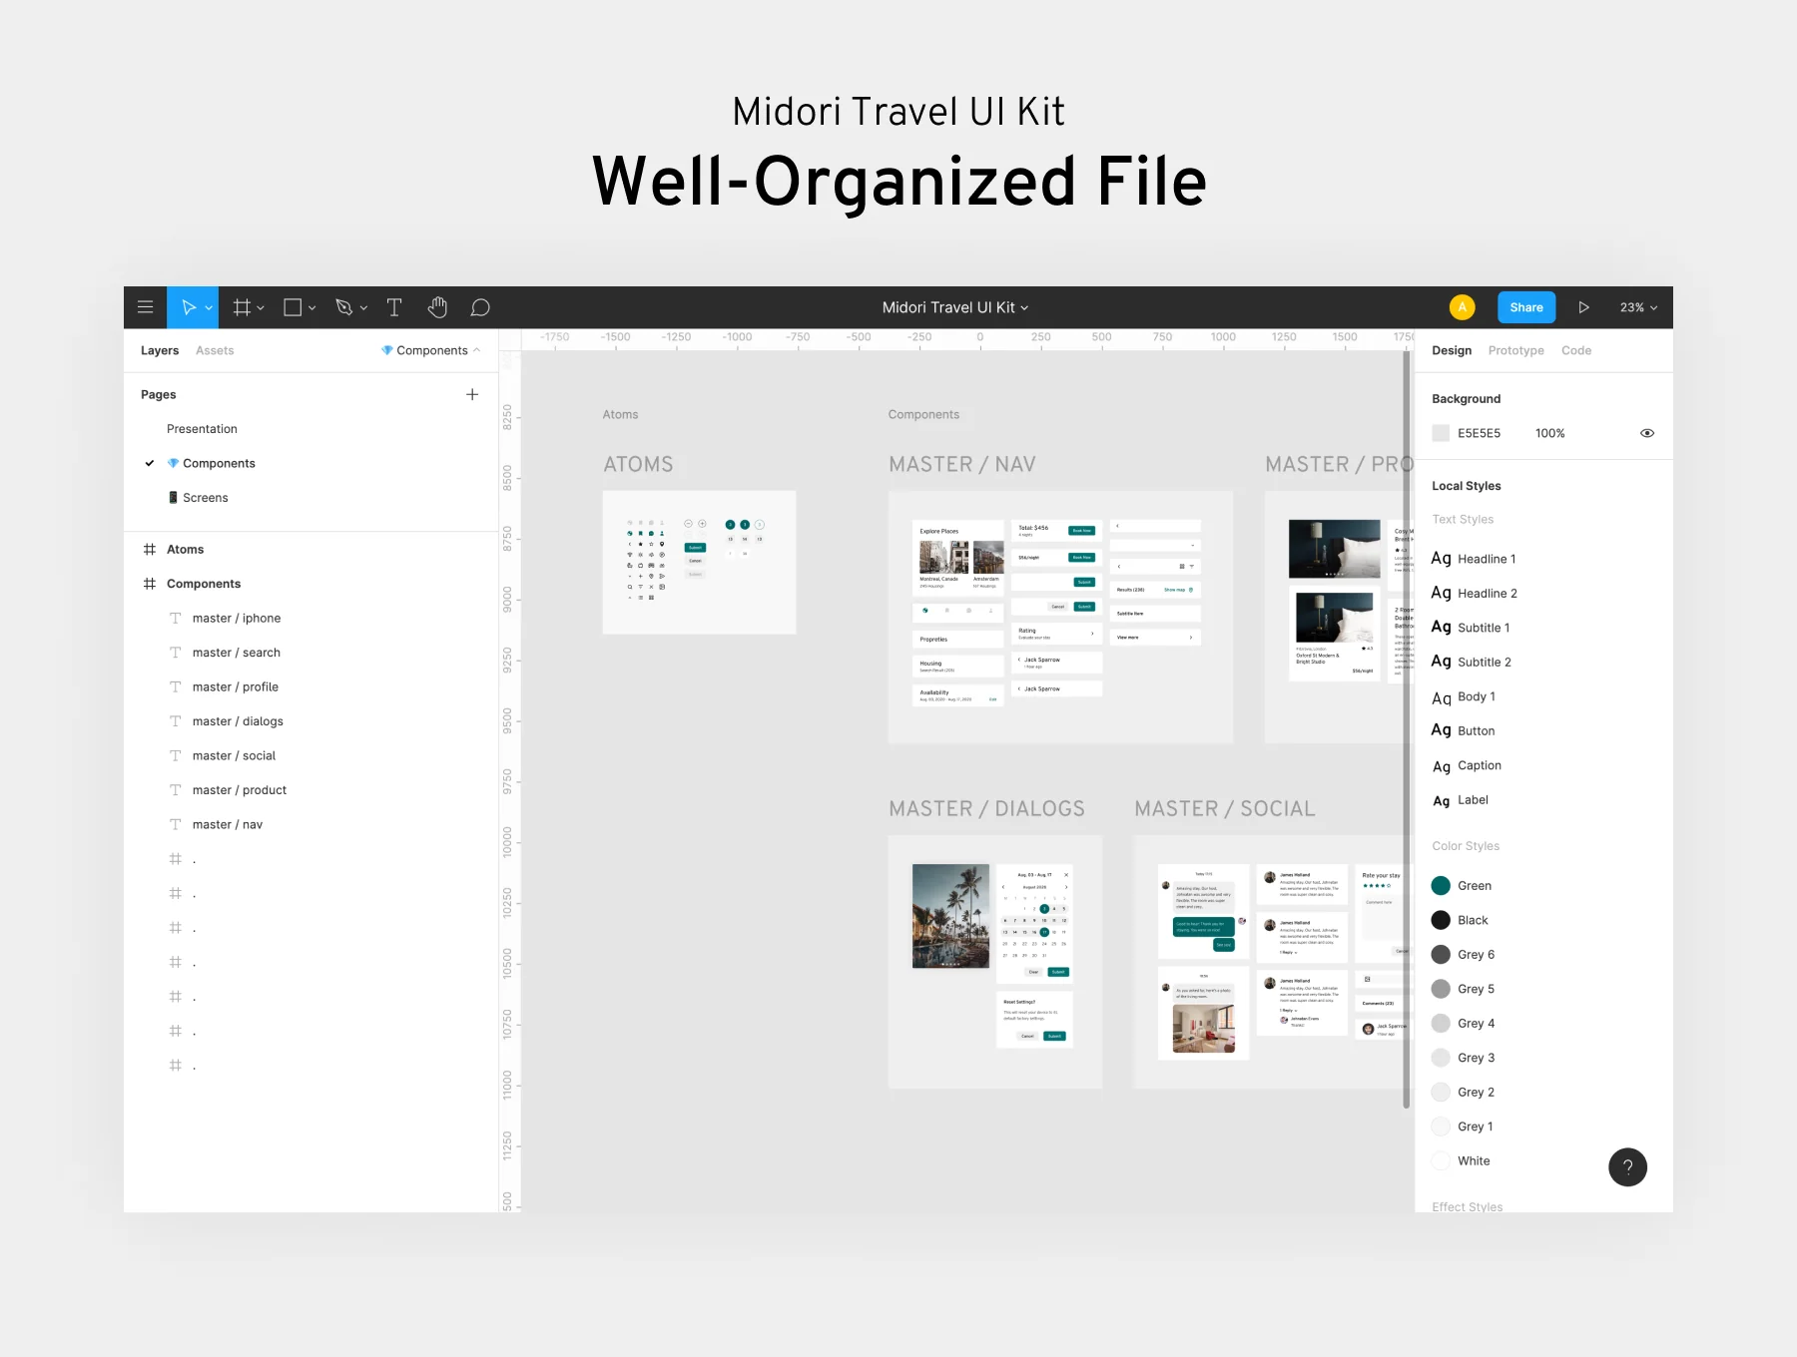Screen dimensions: 1797x1357
Task: Toggle background visibility eye icon
Action: (x=1647, y=433)
